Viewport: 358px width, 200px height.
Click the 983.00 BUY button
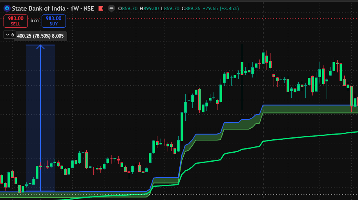click(54, 21)
